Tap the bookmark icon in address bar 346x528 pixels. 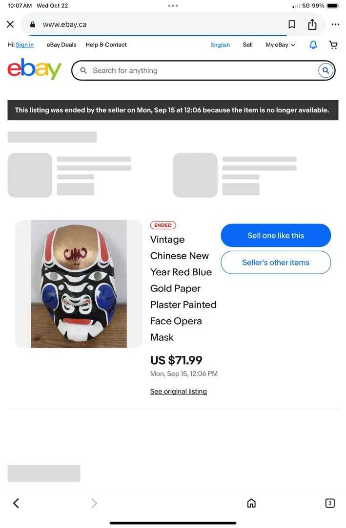tap(292, 24)
